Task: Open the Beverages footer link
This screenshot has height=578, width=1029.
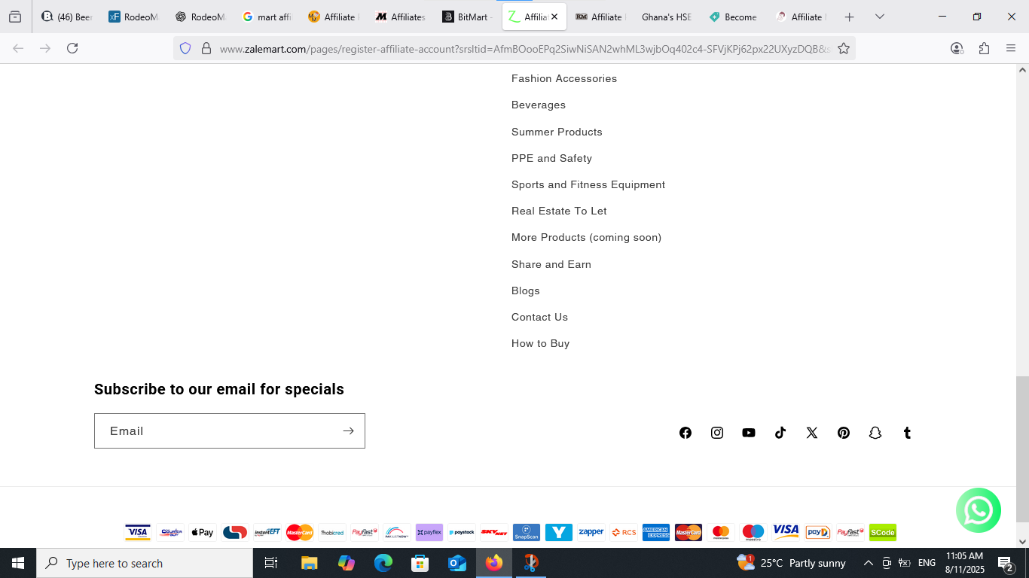Action: point(539,105)
